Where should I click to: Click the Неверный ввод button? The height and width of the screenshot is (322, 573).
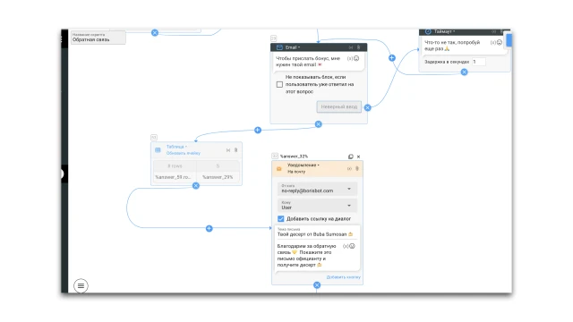pos(339,106)
